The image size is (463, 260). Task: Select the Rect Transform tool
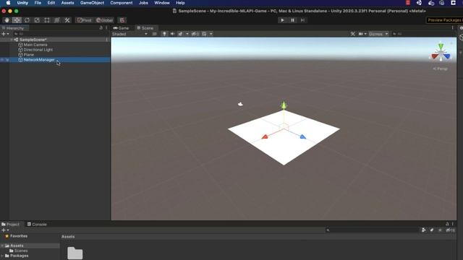[47, 20]
